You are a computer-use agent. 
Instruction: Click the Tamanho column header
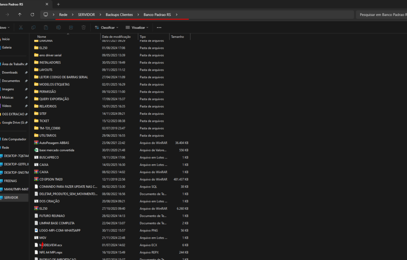(x=177, y=37)
